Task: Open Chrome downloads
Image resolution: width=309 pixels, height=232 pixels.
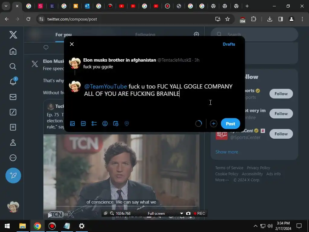Action: 269,19
